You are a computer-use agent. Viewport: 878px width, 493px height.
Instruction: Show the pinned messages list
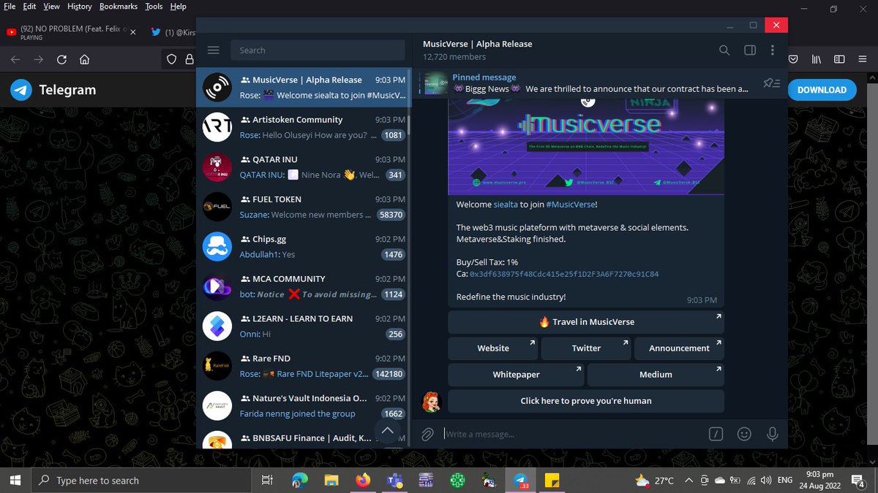771,83
